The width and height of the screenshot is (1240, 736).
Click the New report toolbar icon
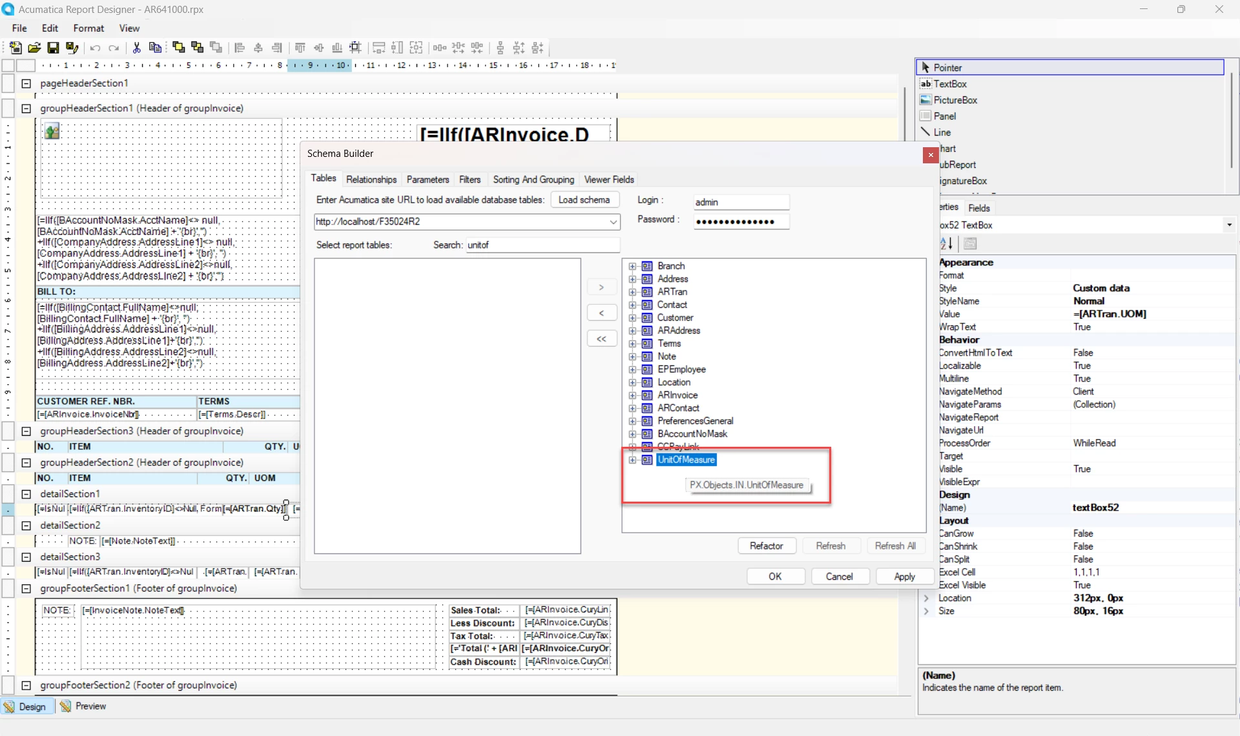(x=15, y=48)
